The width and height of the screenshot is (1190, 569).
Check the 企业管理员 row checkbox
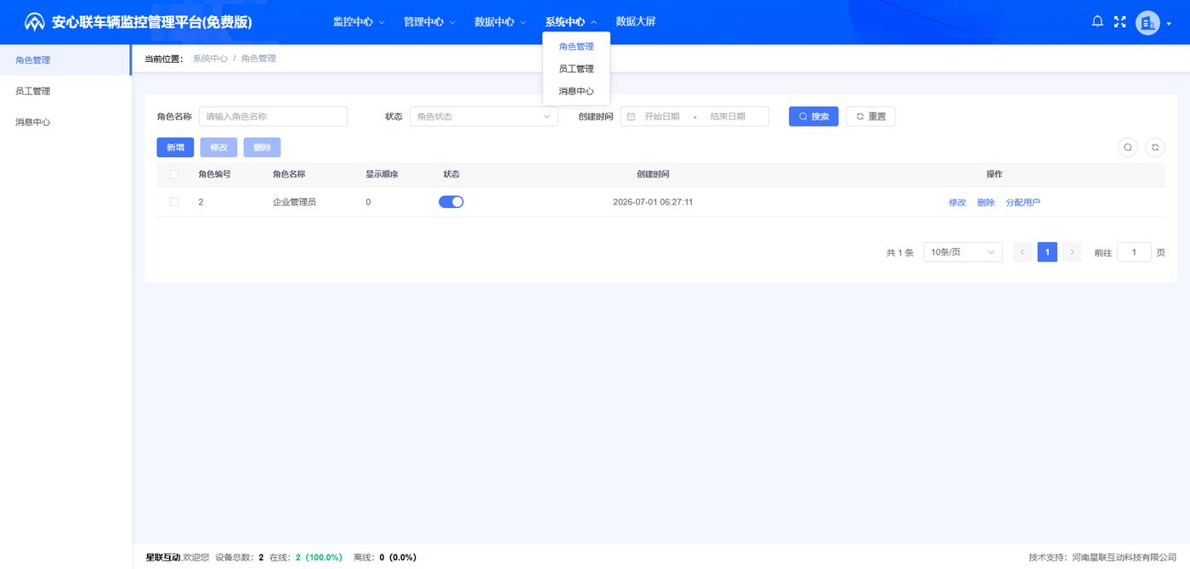(174, 202)
